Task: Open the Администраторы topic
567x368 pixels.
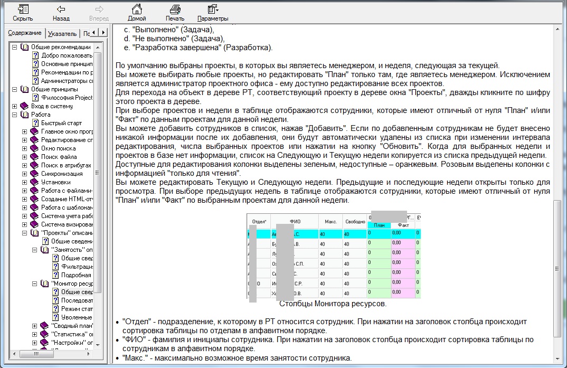Action: tap(67, 81)
